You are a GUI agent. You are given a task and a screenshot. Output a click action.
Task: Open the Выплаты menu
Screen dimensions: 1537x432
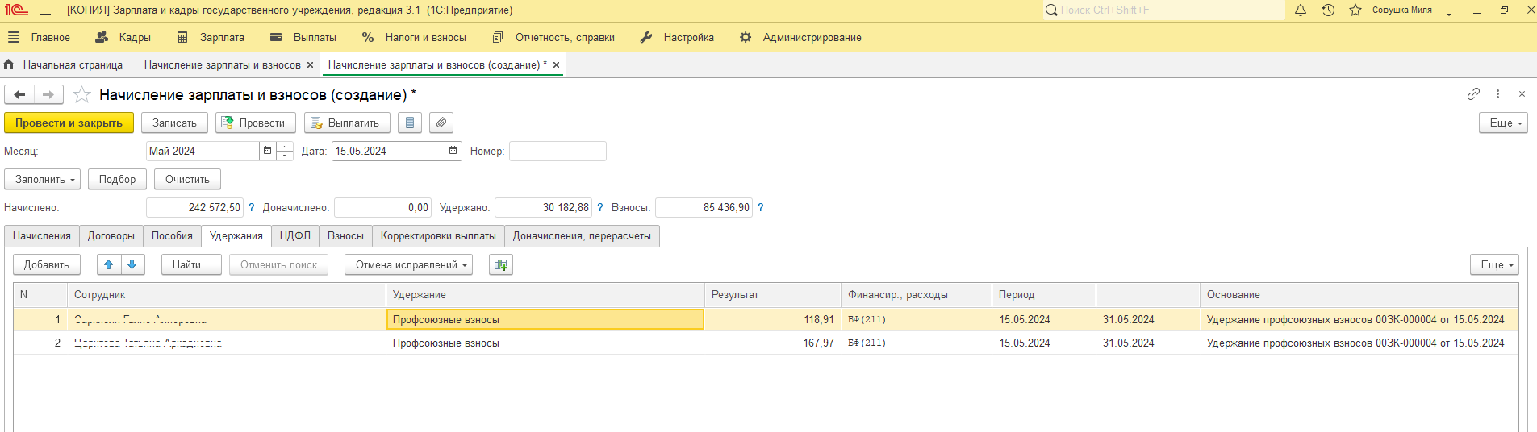[x=303, y=37]
